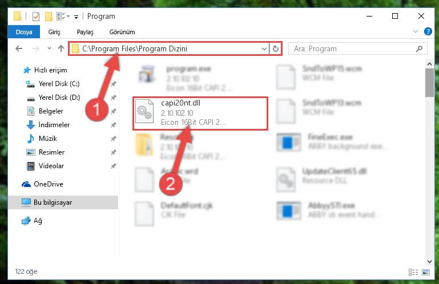Switch to large icons view layout
Screen dimensions: 439x284
click(x=426, y=272)
